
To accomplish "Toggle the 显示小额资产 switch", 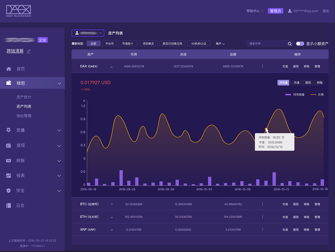I will (300, 44).
